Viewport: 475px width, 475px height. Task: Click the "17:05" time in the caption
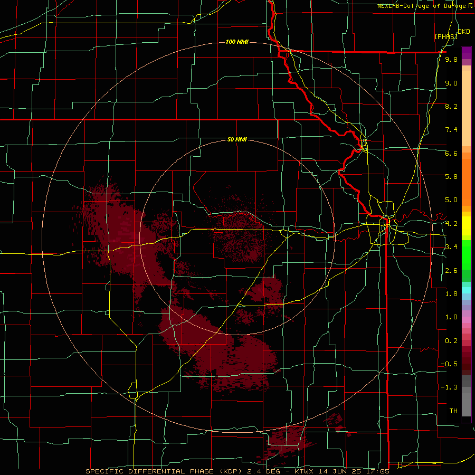[x=377, y=471]
